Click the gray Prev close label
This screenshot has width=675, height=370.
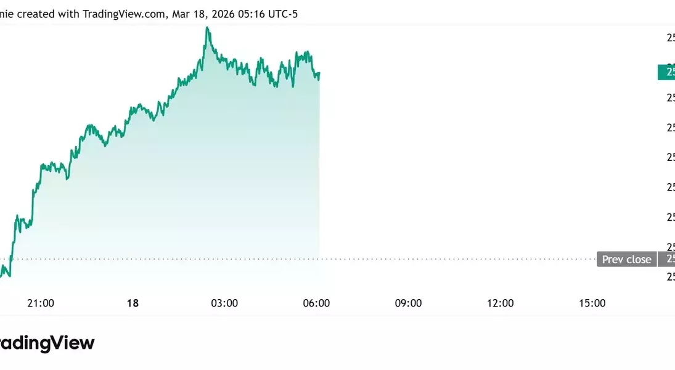click(626, 260)
